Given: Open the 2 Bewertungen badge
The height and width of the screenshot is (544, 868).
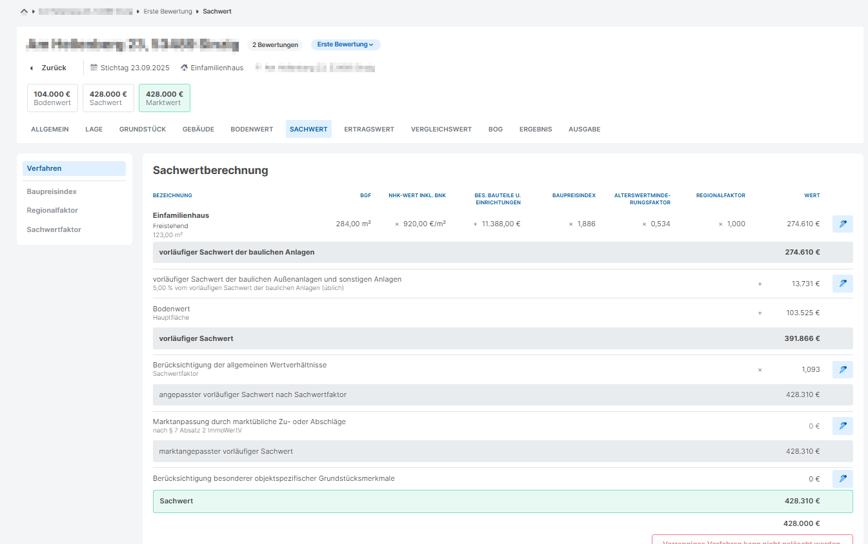Looking at the screenshot, I should (x=275, y=45).
